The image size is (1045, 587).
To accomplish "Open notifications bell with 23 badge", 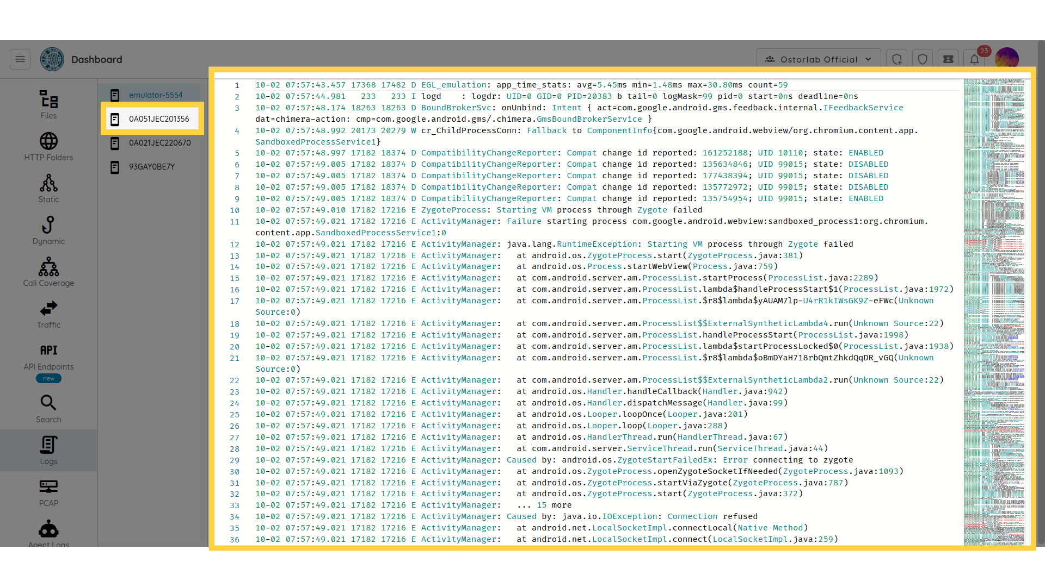I will (974, 59).
